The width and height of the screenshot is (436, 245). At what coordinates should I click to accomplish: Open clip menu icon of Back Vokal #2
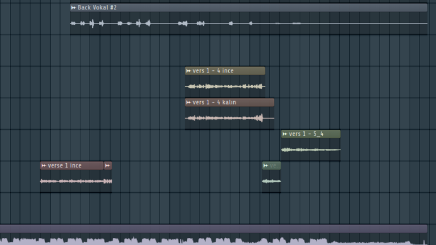[74, 8]
